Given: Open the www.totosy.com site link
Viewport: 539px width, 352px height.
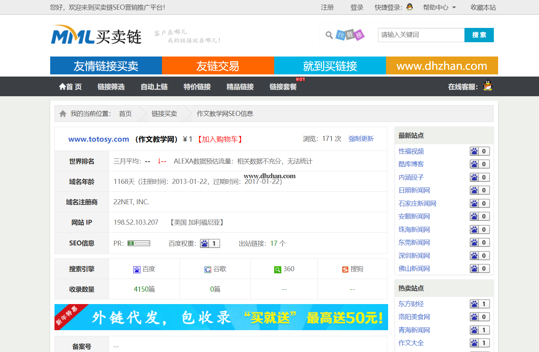Looking at the screenshot, I should (x=99, y=139).
